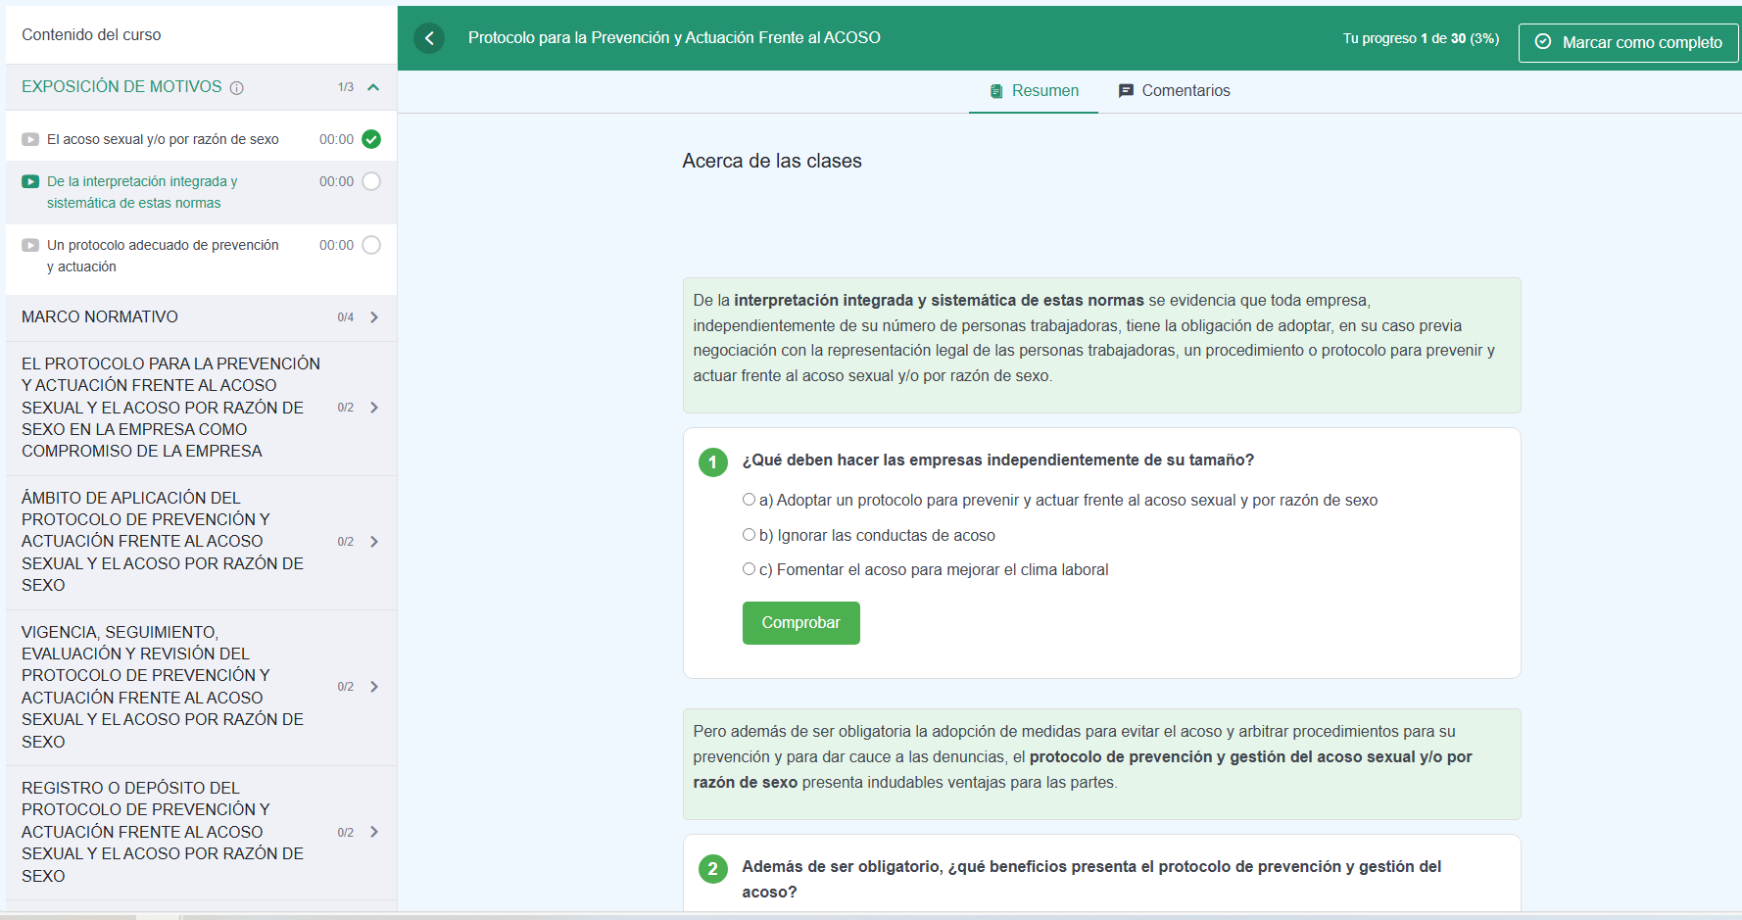Select option b) Ignorar las conductas de acoso
This screenshot has width=1742, height=920.
tap(749, 535)
